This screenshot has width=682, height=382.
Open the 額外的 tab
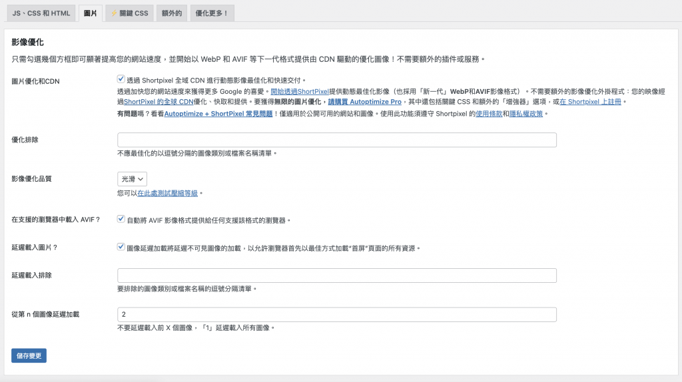pyautogui.click(x=172, y=13)
